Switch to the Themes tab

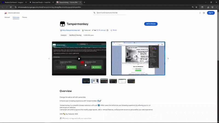click(25, 17)
